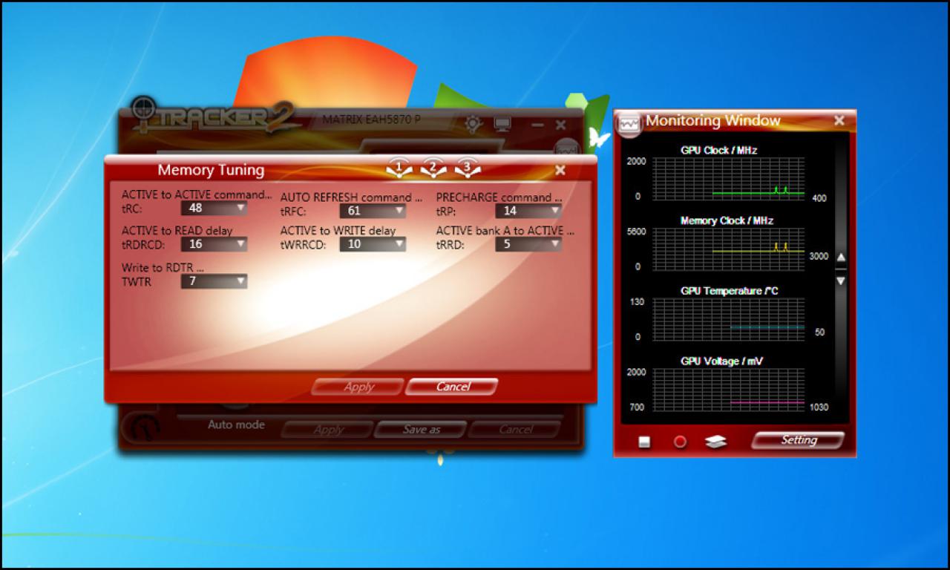
Task: Click the down arrow in Monitoring Window
Action: [x=841, y=281]
